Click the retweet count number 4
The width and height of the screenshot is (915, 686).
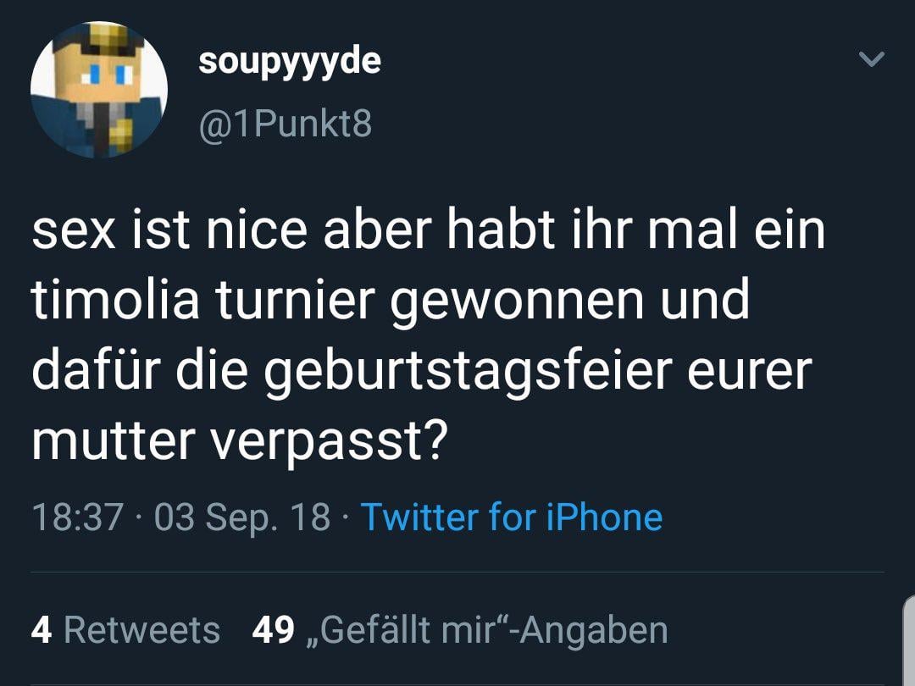41,630
